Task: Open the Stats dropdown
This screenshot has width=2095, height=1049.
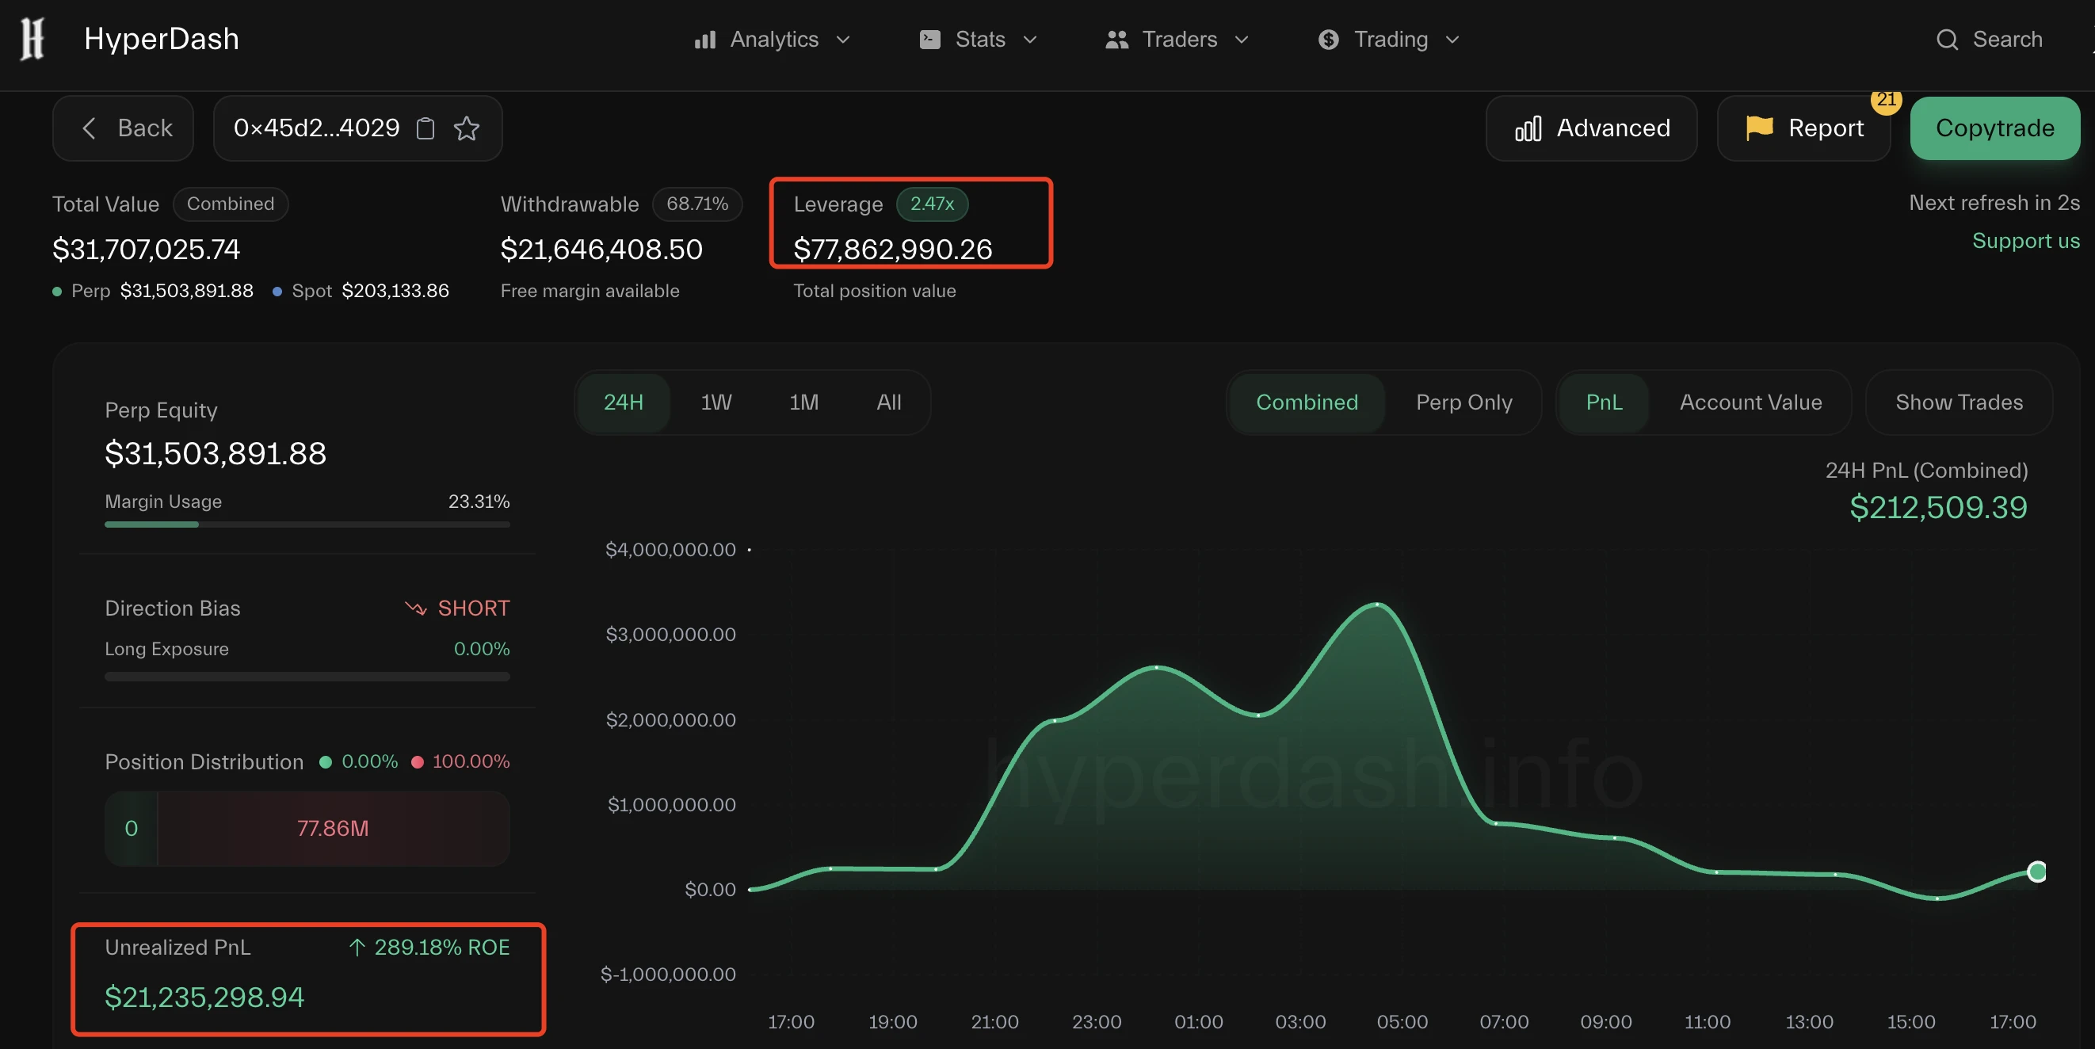Action: click(1030, 39)
